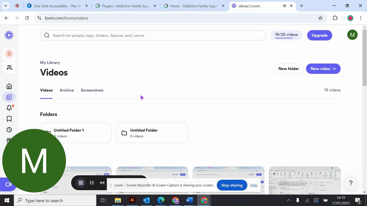Open Untitled Folder 1

click(x=76, y=133)
